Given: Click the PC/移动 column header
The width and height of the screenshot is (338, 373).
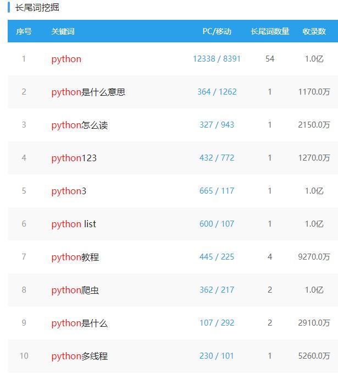Looking at the screenshot, I should pyautogui.click(x=217, y=31).
